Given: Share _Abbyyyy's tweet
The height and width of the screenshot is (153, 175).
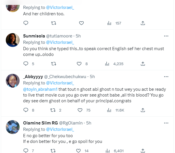Looking at the screenshot, I should 143,110.
